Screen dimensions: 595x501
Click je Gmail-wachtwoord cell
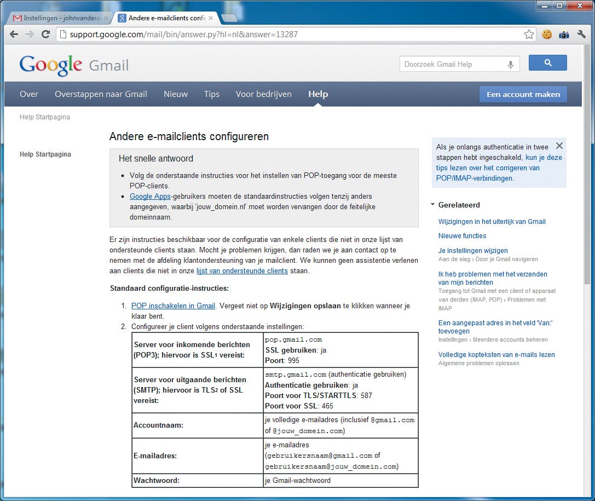341,481
